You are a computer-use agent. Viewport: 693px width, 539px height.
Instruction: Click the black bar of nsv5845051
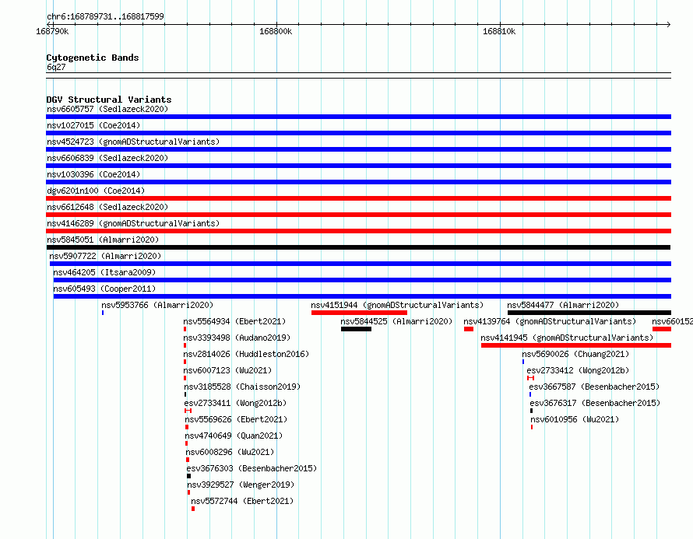click(x=358, y=247)
